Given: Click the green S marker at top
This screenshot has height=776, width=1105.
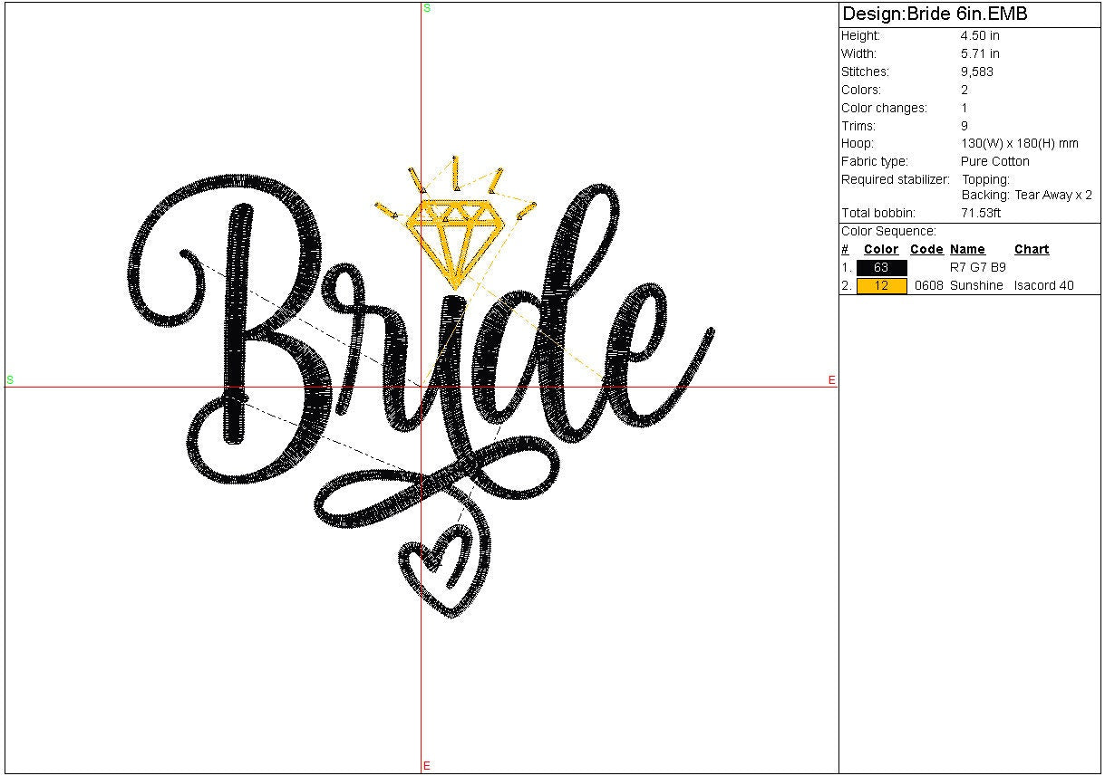Looking at the screenshot, I should point(427,8).
